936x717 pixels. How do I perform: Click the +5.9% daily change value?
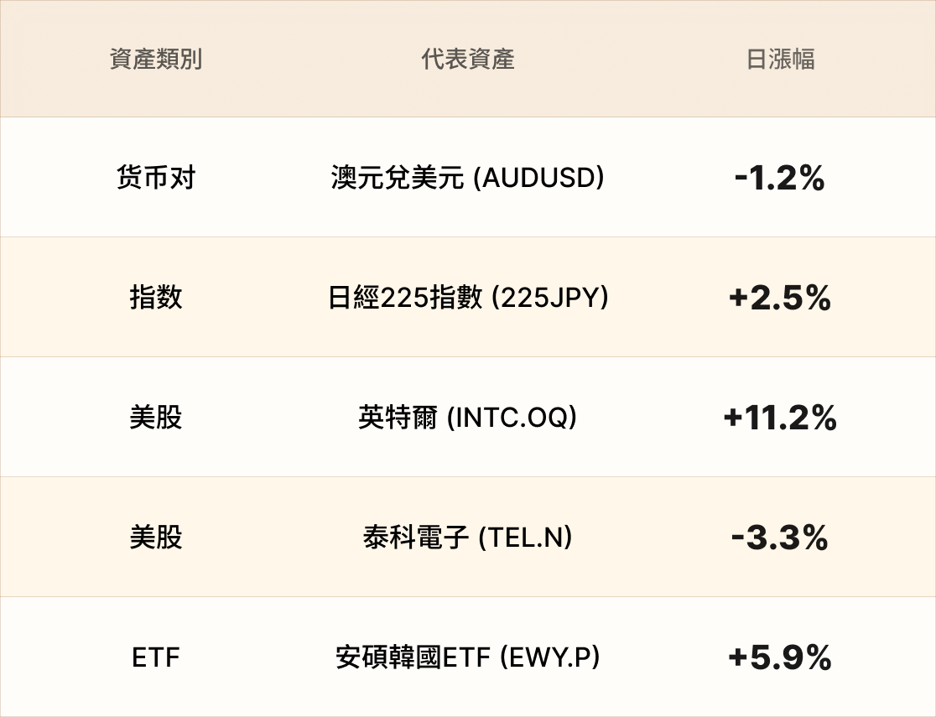click(x=780, y=658)
